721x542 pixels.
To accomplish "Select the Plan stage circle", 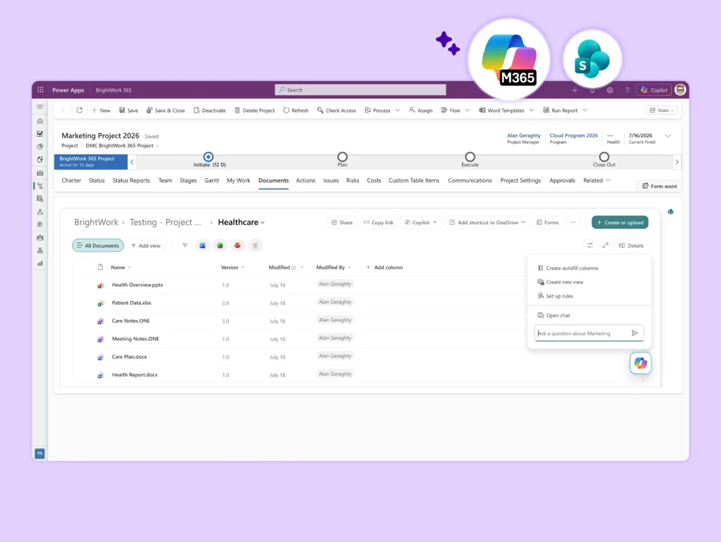I will tap(342, 157).
